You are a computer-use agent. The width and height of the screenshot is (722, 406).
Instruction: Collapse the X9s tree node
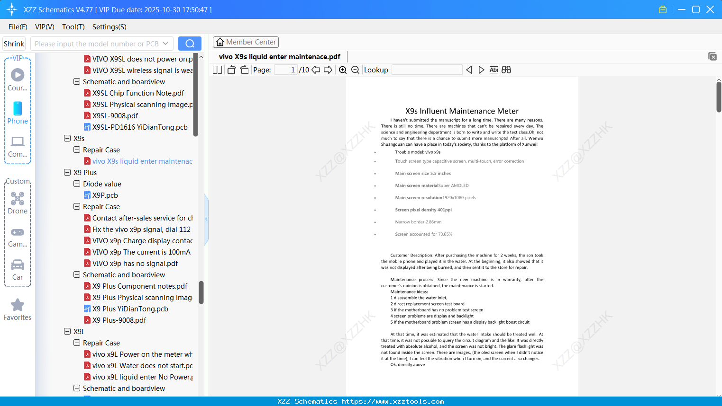pos(67,139)
